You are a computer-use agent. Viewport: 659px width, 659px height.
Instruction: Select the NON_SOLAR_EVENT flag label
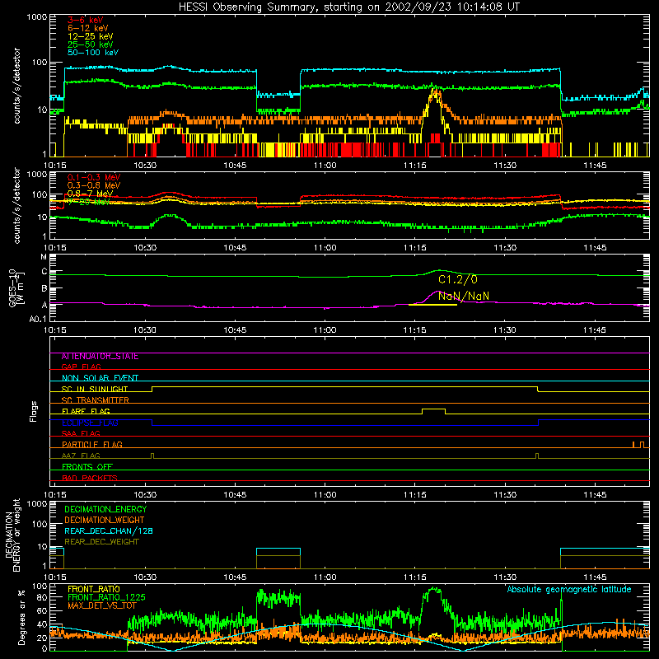click(x=100, y=378)
